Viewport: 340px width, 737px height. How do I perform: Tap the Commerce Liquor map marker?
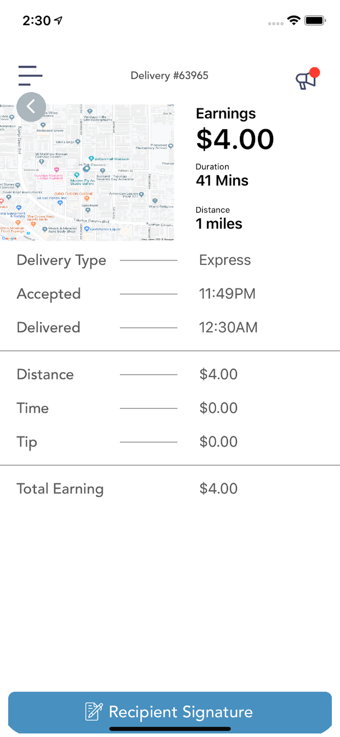click(87, 229)
